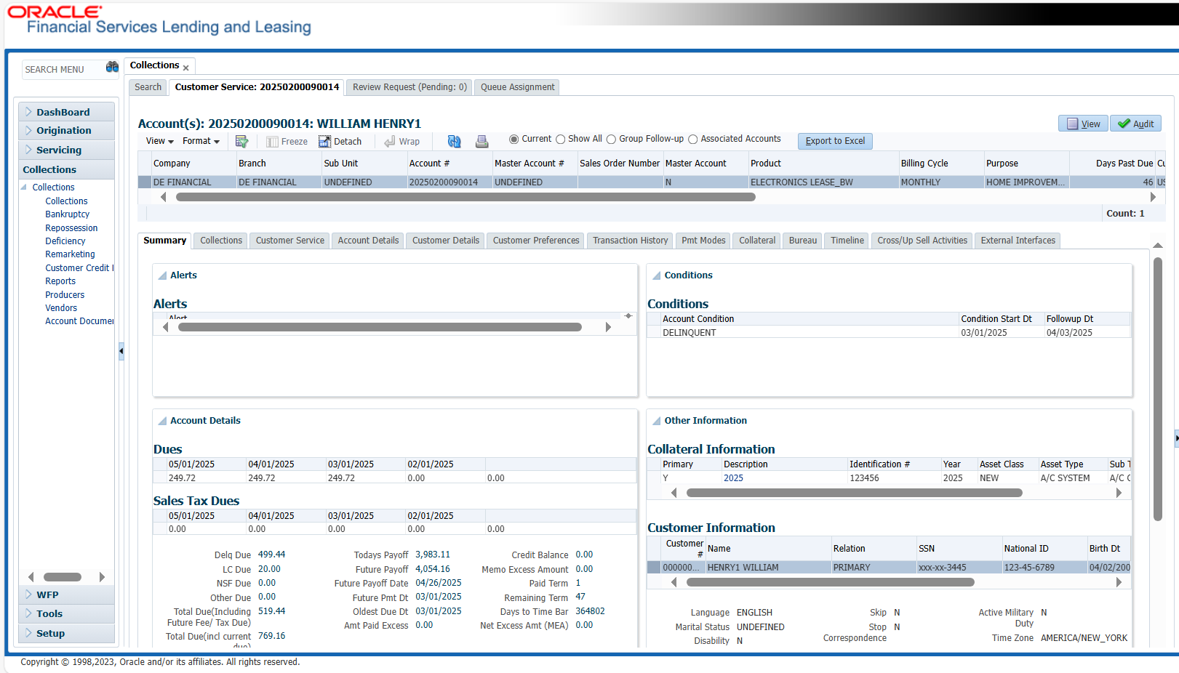1179x673 pixels.
Task: Switch to the Search tab
Action: coord(148,87)
